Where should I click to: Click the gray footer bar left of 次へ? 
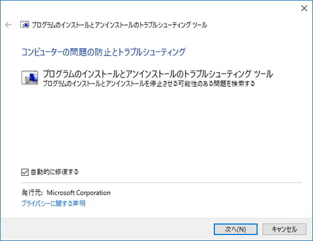106,229
